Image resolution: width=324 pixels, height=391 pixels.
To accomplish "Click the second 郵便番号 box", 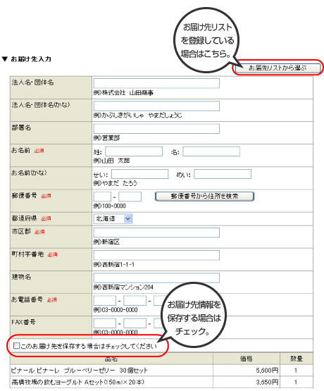I will point(130,197).
